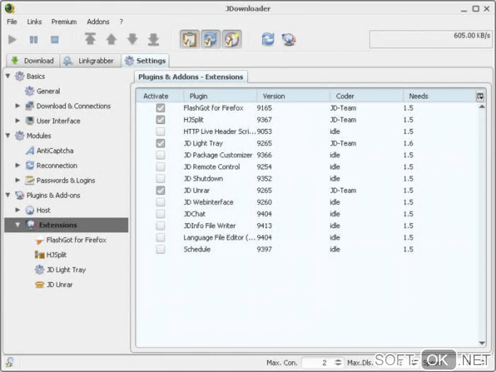Image resolution: width=496 pixels, height=372 pixels.
Task: Click the Max. Con. value field
Action: point(317,362)
